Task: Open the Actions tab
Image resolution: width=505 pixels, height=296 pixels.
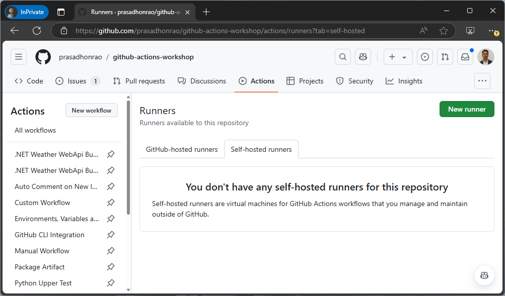Action: coord(256,81)
